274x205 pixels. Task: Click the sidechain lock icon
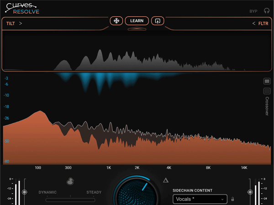232,199
